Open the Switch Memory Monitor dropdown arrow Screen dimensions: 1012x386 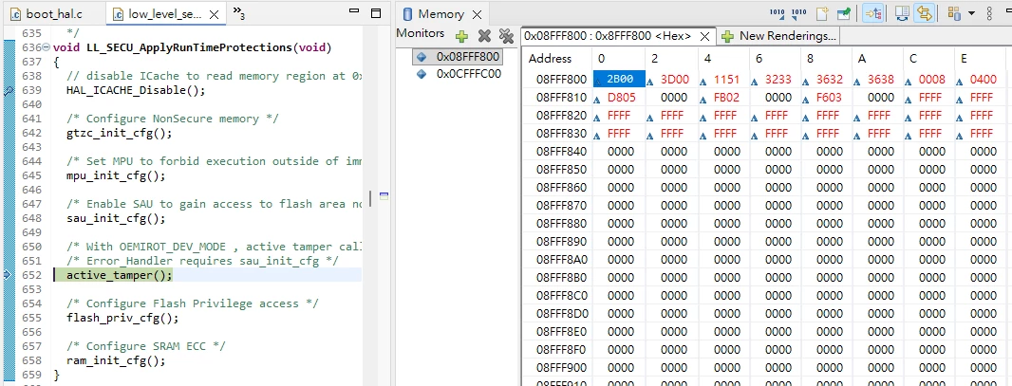[x=970, y=13]
